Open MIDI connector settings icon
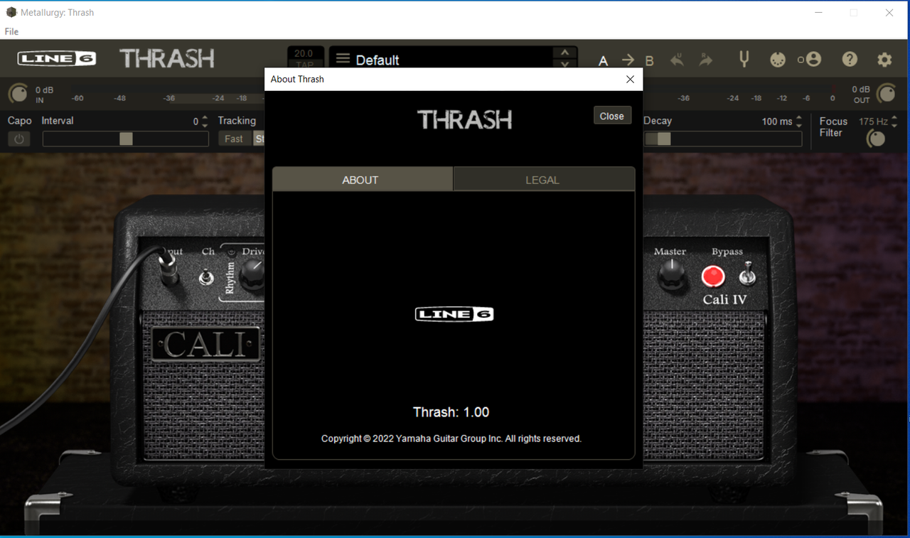This screenshot has width=910, height=538. [x=778, y=60]
